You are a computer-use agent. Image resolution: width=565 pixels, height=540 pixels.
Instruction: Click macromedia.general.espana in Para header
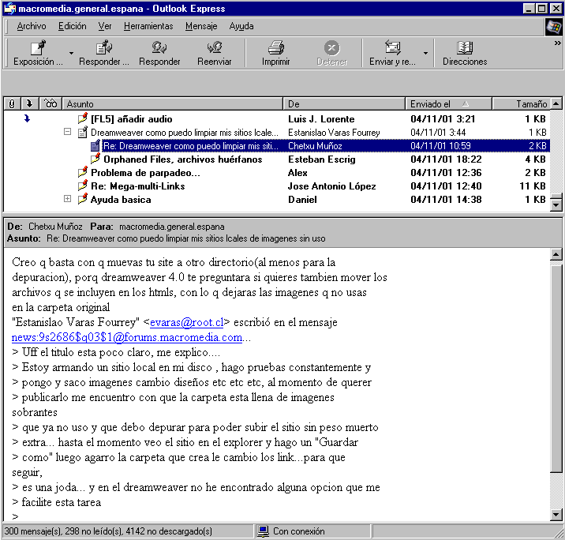[x=171, y=227]
